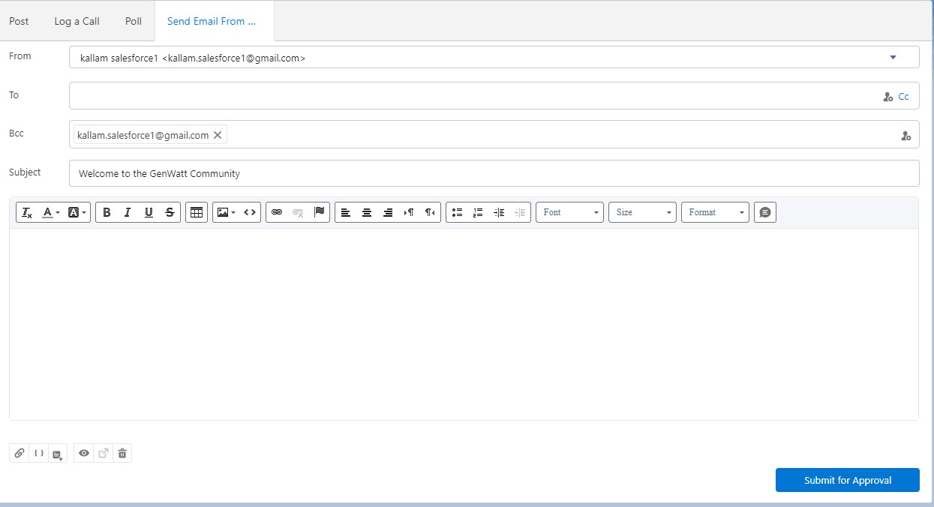The image size is (934, 507).
Task: Center-align the text
Action: [367, 212]
